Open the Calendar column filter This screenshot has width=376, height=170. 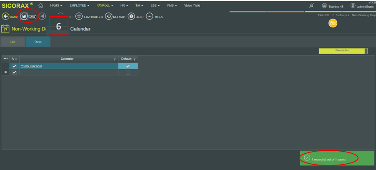115,59
